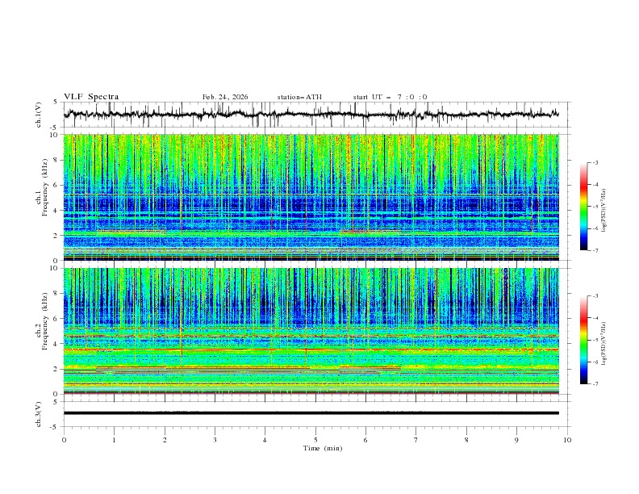Click time axis tick label "5"
The image size is (639, 494).
point(315,440)
